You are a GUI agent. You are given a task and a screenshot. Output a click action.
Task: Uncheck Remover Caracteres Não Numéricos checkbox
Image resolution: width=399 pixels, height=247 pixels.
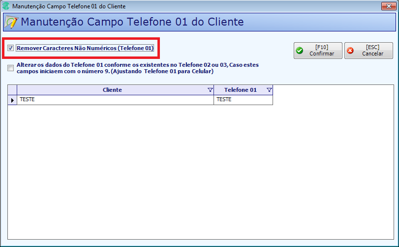pos(10,48)
